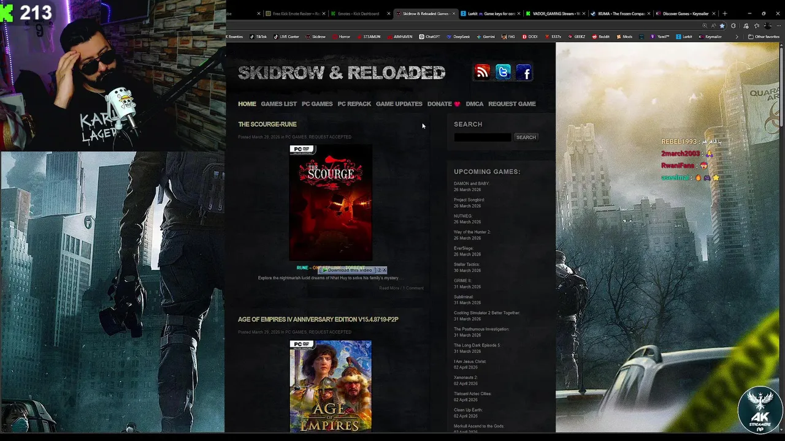This screenshot has width=785, height=441.
Task: Open DMCA navigation item
Action: (x=475, y=104)
